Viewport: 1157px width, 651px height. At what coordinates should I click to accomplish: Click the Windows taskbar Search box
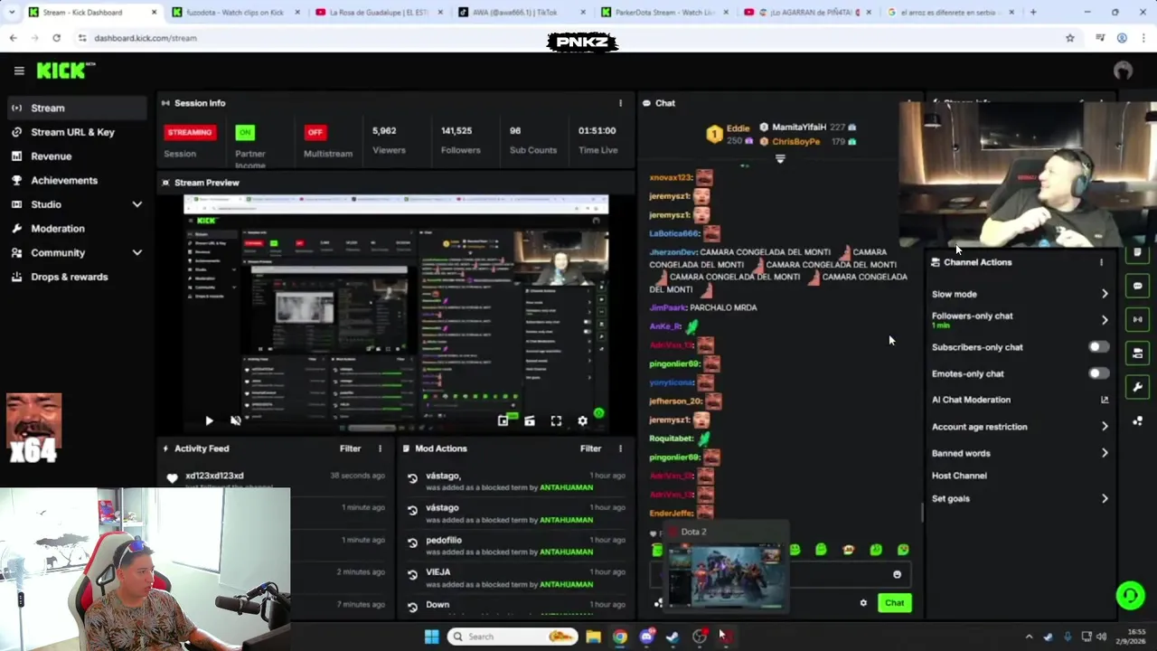(x=513, y=637)
